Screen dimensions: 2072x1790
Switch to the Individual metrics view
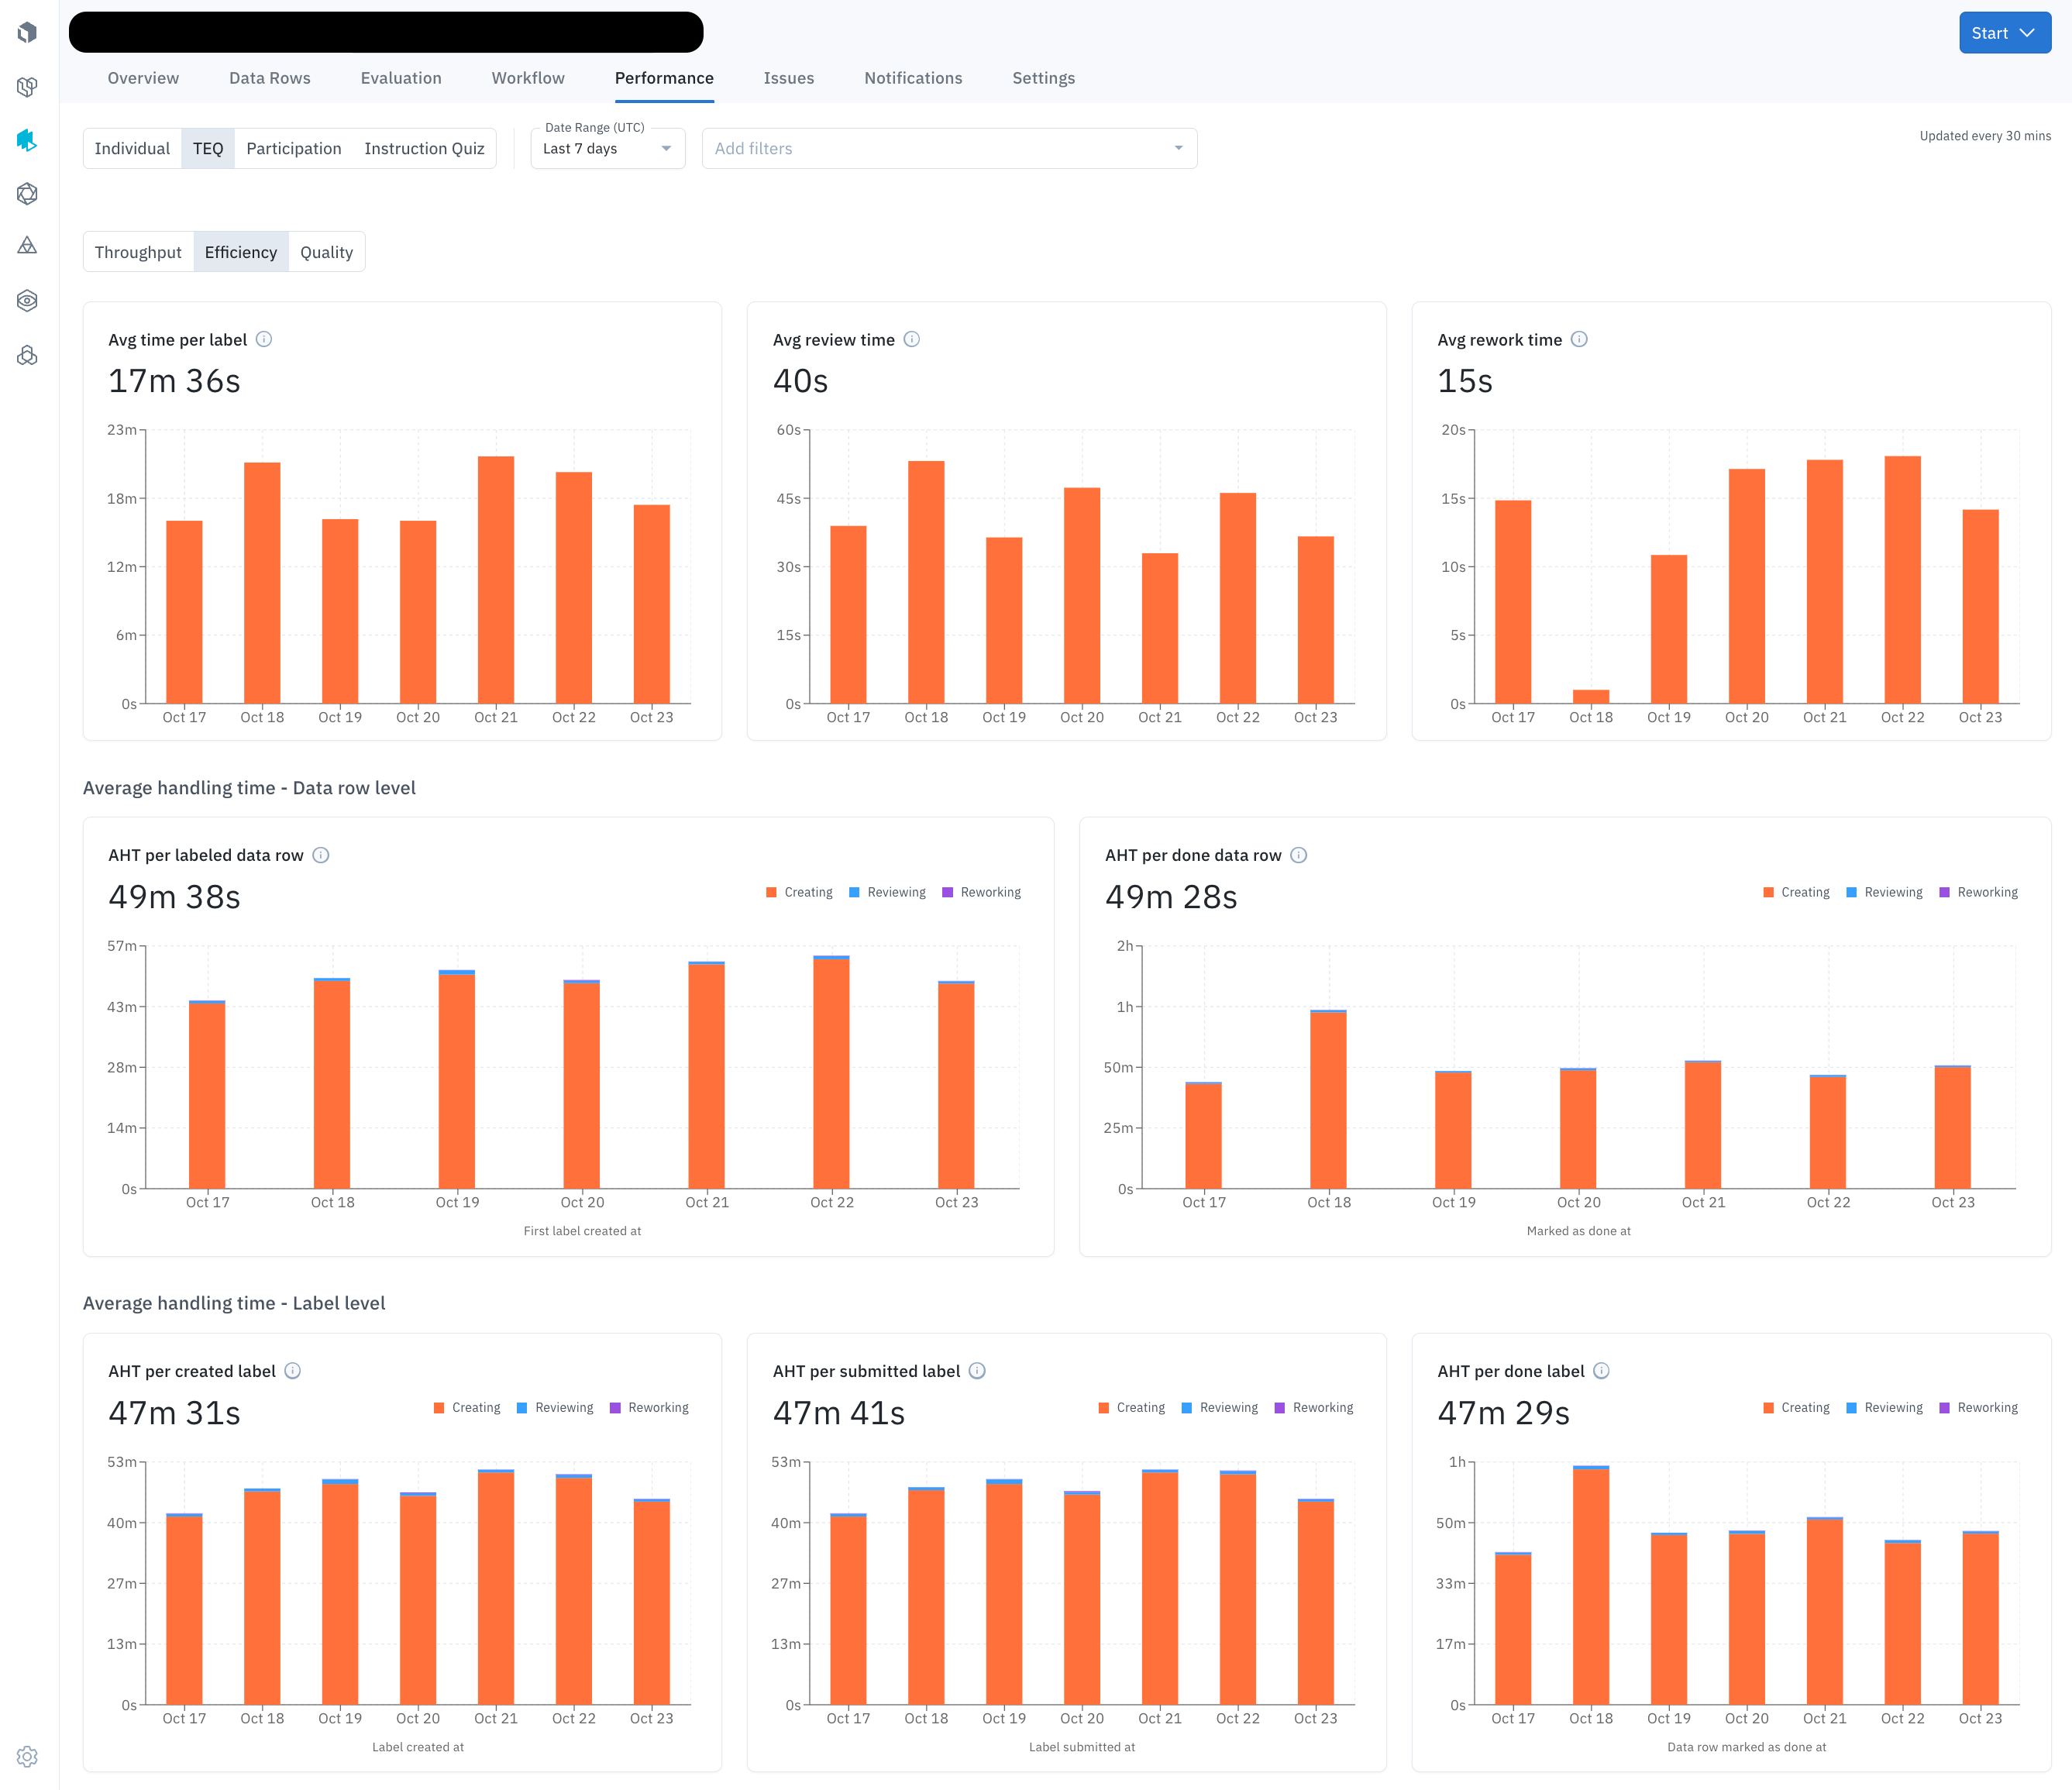[132, 148]
